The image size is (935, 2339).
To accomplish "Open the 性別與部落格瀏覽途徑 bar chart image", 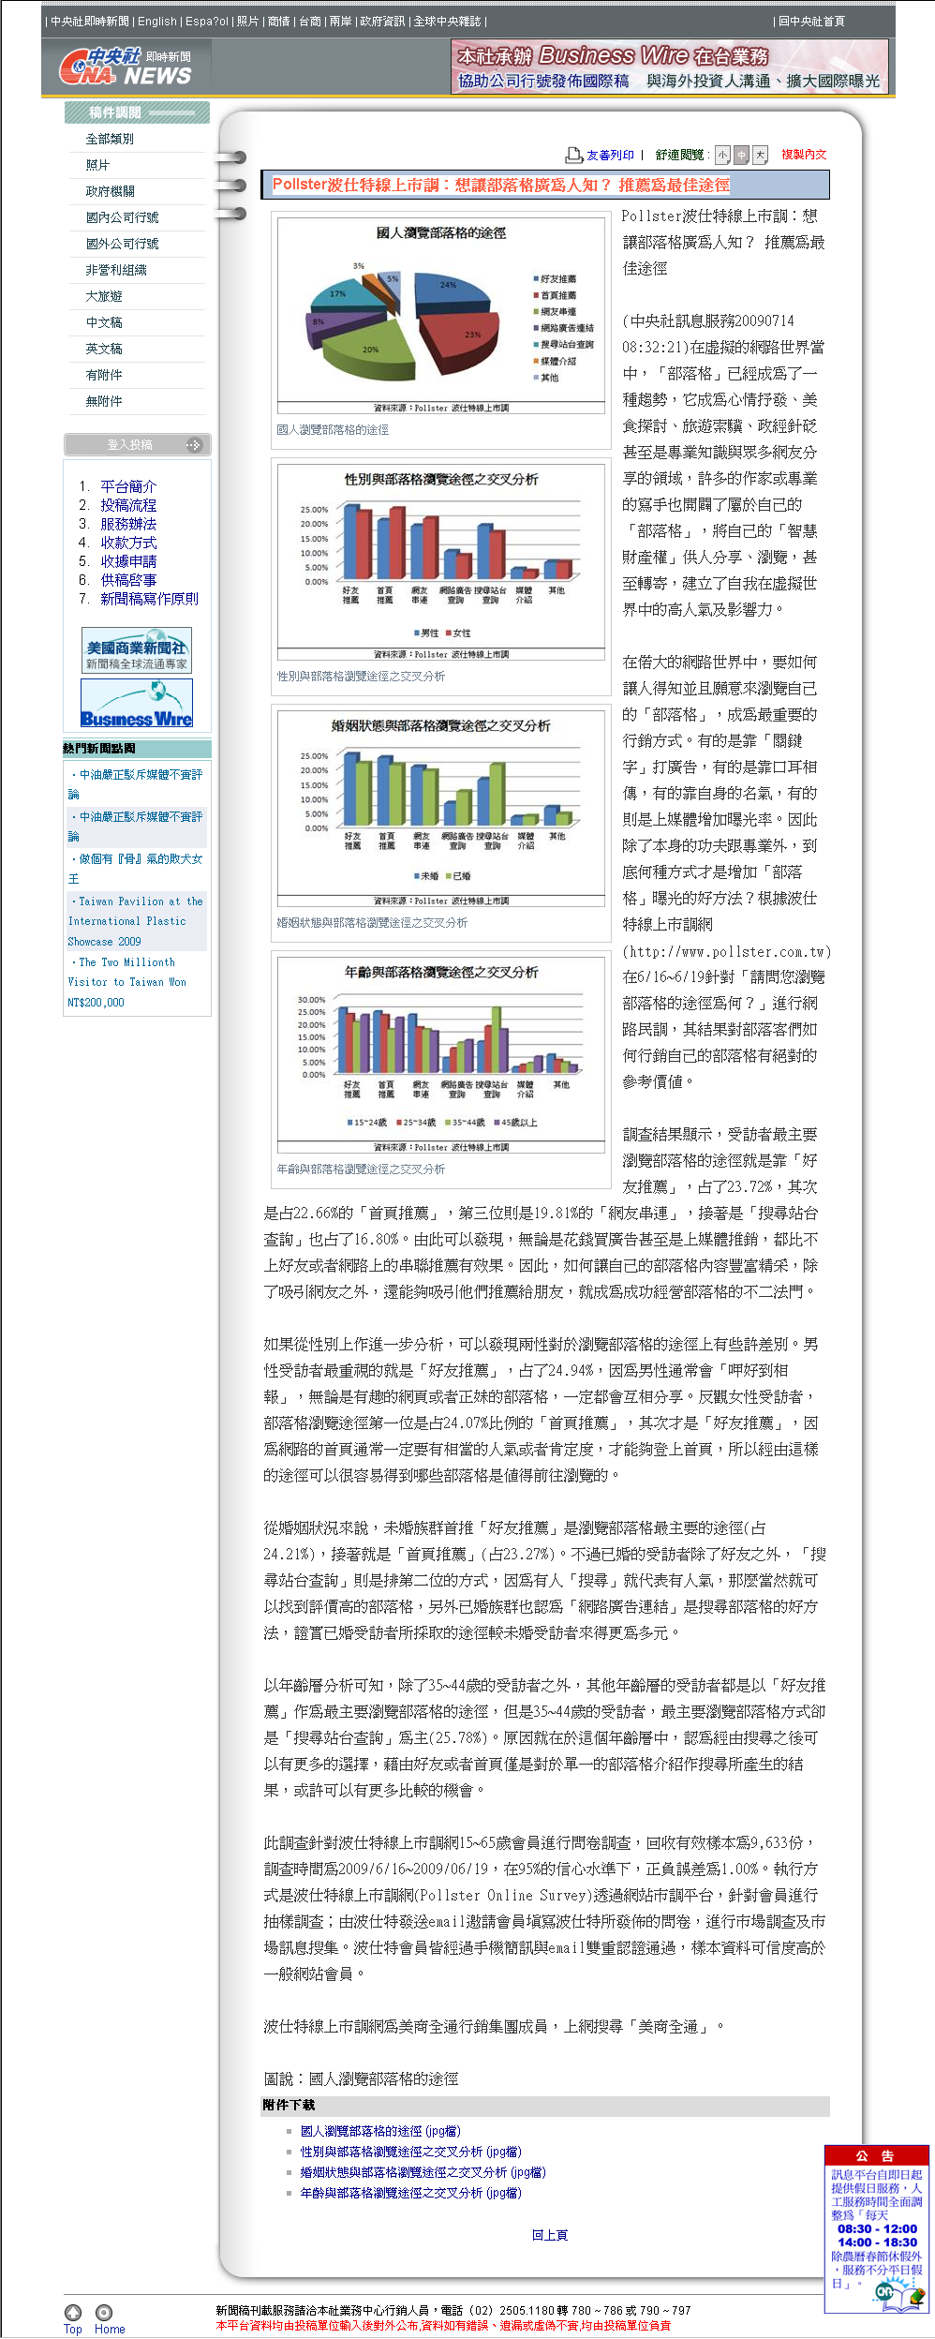I will pos(440,561).
